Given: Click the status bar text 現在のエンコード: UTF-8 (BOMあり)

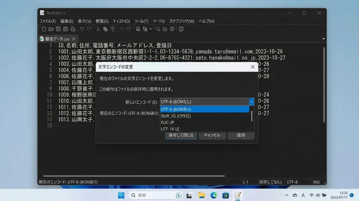Looking at the screenshot, I should (68, 182).
